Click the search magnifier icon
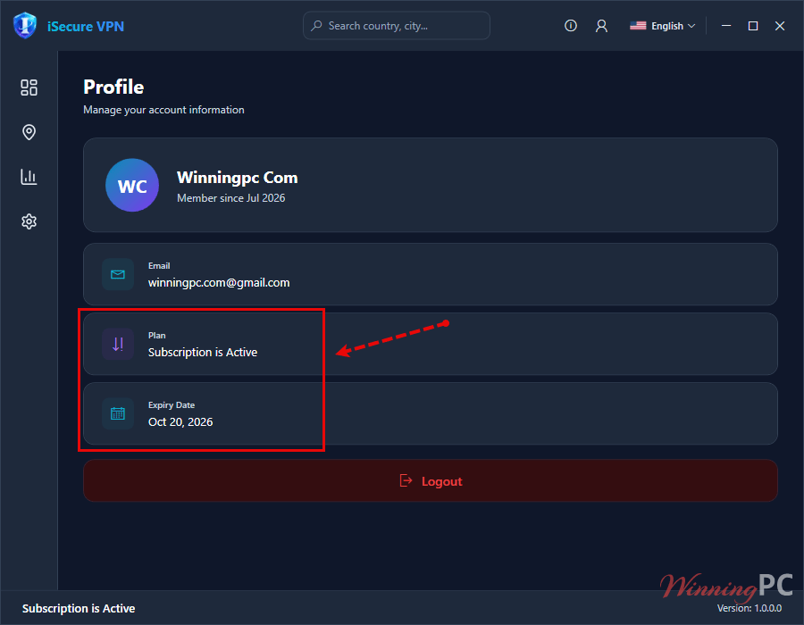The image size is (804, 625). point(317,25)
